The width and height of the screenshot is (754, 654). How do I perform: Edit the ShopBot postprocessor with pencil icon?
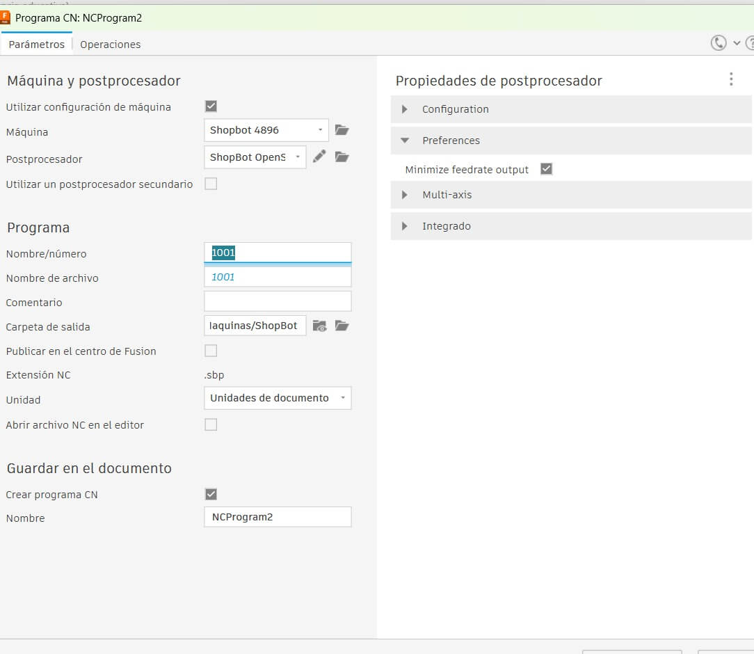coord(319,157)
